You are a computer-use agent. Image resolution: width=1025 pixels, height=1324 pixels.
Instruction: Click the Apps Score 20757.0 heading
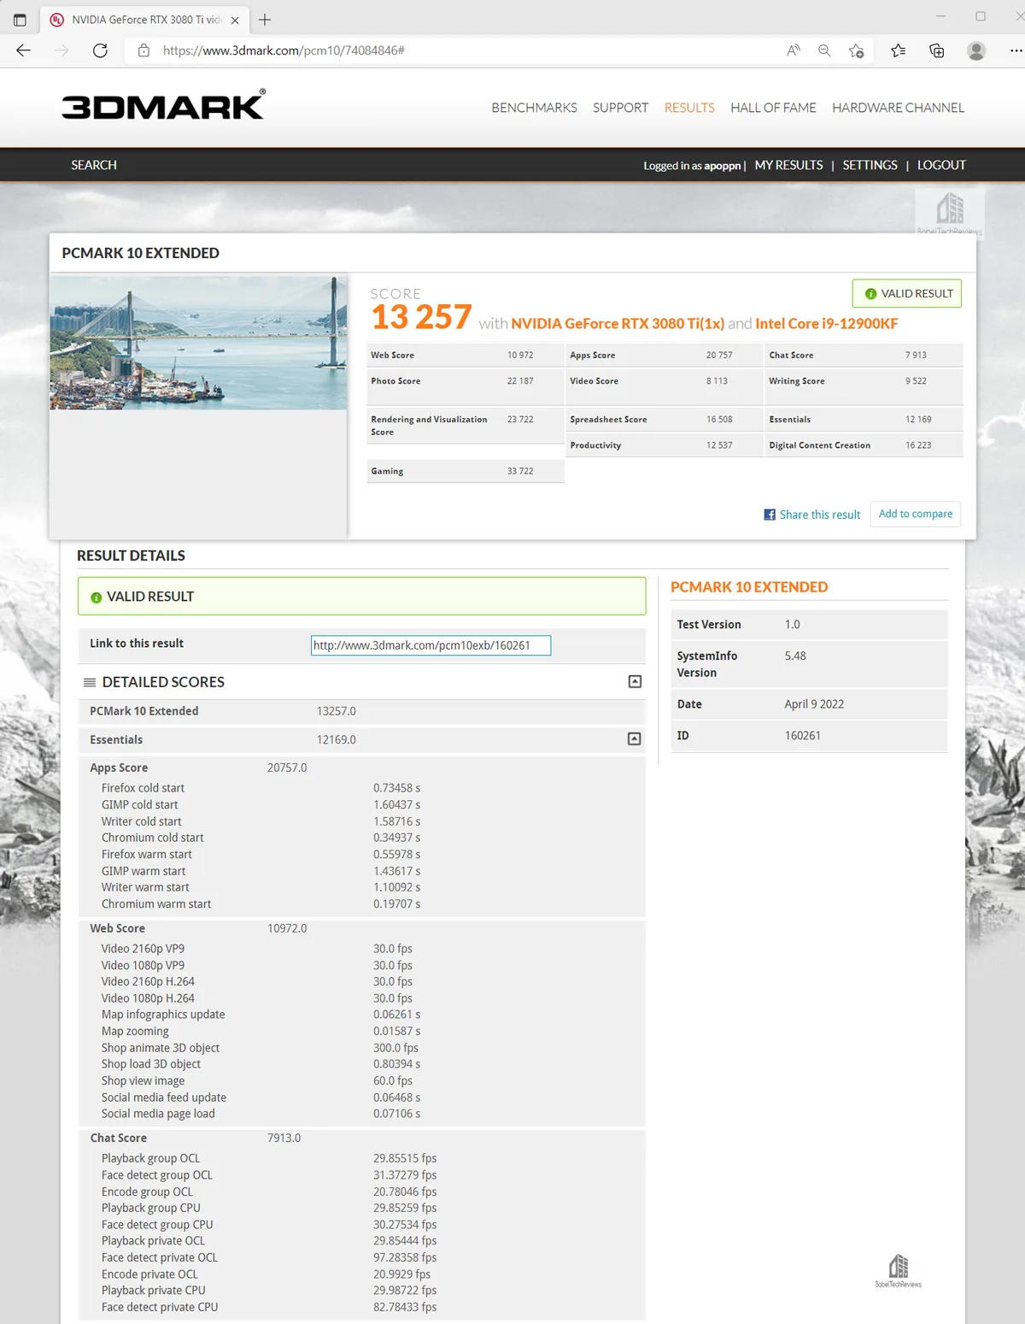[x=198, y=768]
